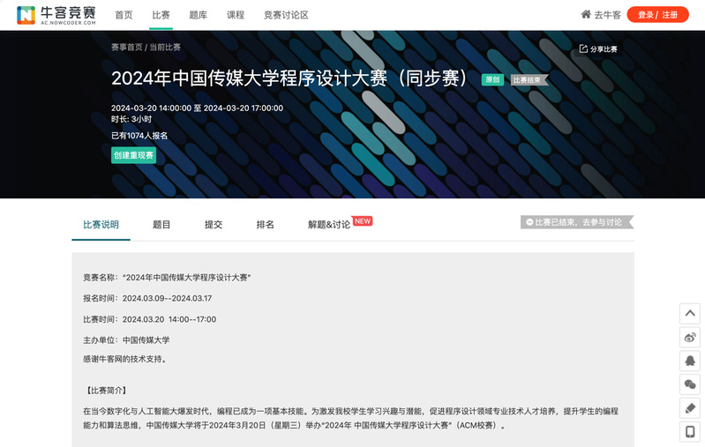The height and width of the screenshot is (447, 705).
Task: Click the home icon beside 去牛客
Action: (586, 15)
